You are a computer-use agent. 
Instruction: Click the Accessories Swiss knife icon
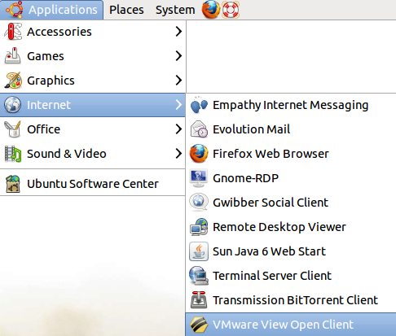13,32
